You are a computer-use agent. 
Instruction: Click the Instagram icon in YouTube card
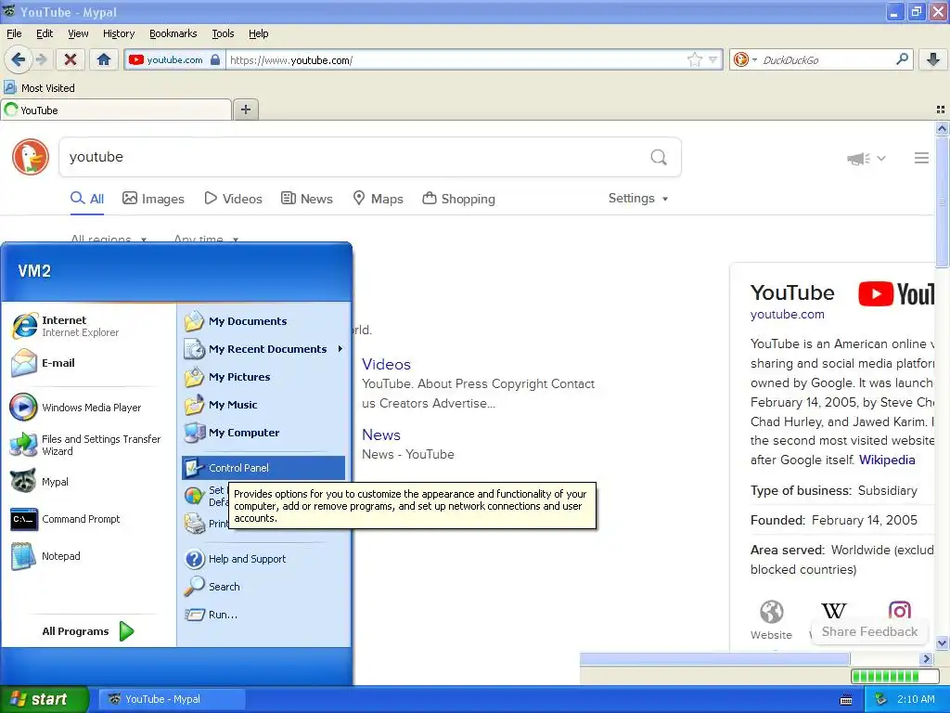coord(899,610)
